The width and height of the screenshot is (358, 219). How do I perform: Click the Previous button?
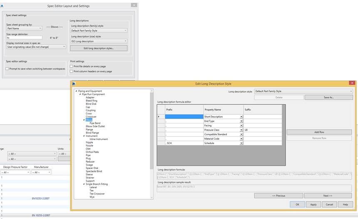tap(278, 196)
